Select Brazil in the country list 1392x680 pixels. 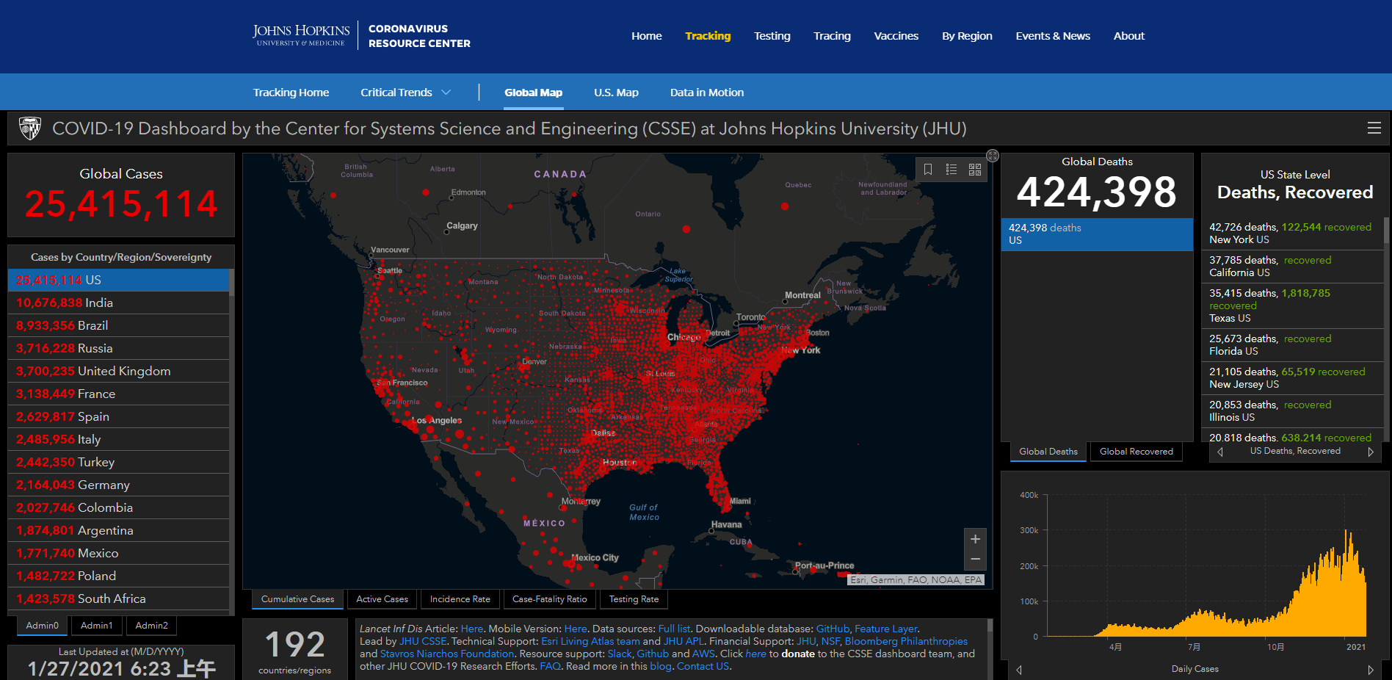[118, 325]
